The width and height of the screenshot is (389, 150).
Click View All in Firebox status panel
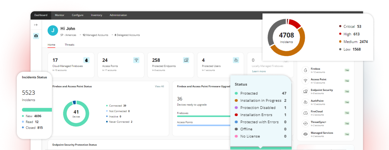pos(159,86)
